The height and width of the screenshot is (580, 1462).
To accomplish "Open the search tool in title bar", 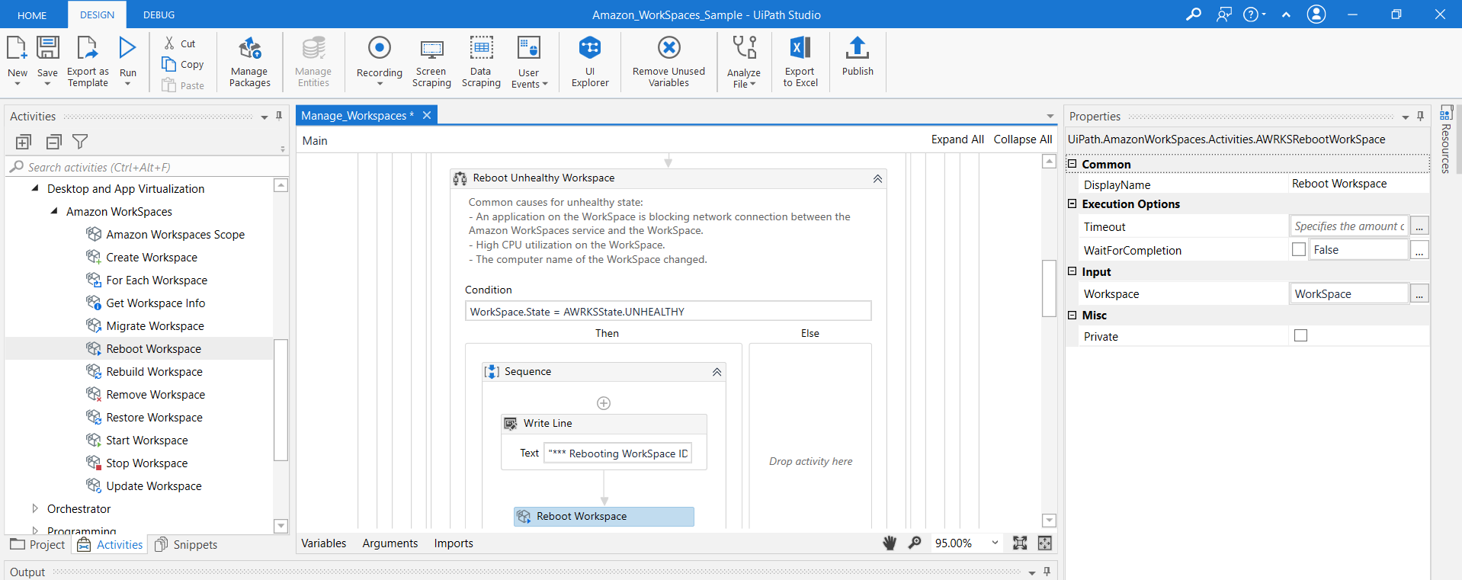I will [1194, 14].
